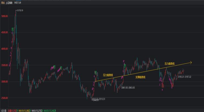
Task: Open the 上证指数 index name label
Action: [x=9, y=2]
